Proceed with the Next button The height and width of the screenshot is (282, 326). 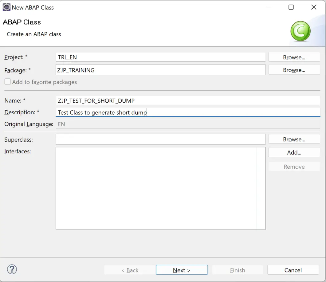(182, 270)
